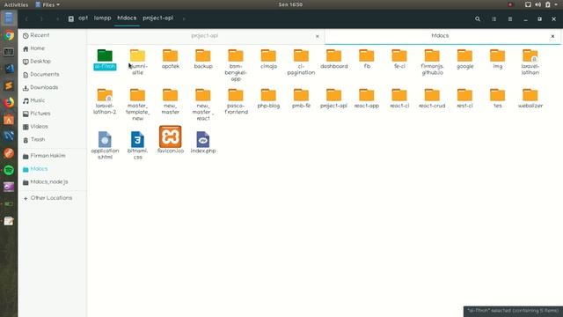Select the bsm-bengkel-app folder
The height and width of the screenshot is (317, 563).
(236, 65)
